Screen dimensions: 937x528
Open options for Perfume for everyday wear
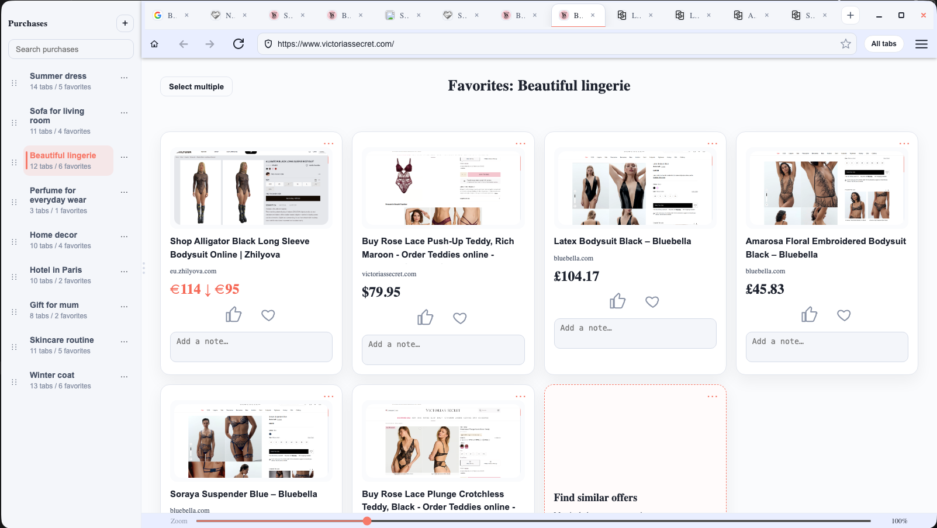click(124, 192)
